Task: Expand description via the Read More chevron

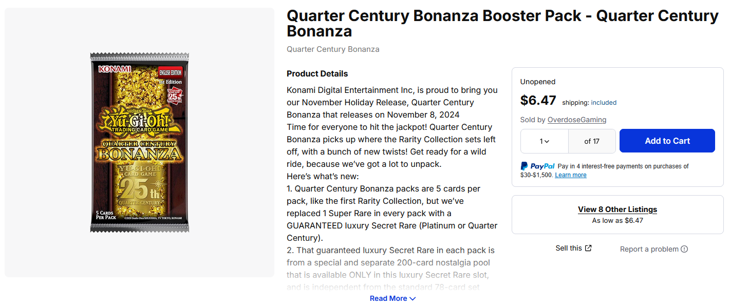Action: coord(413,299)
